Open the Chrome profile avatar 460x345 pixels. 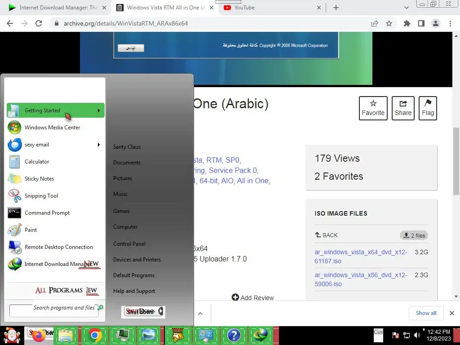click(x=436, y=23)
